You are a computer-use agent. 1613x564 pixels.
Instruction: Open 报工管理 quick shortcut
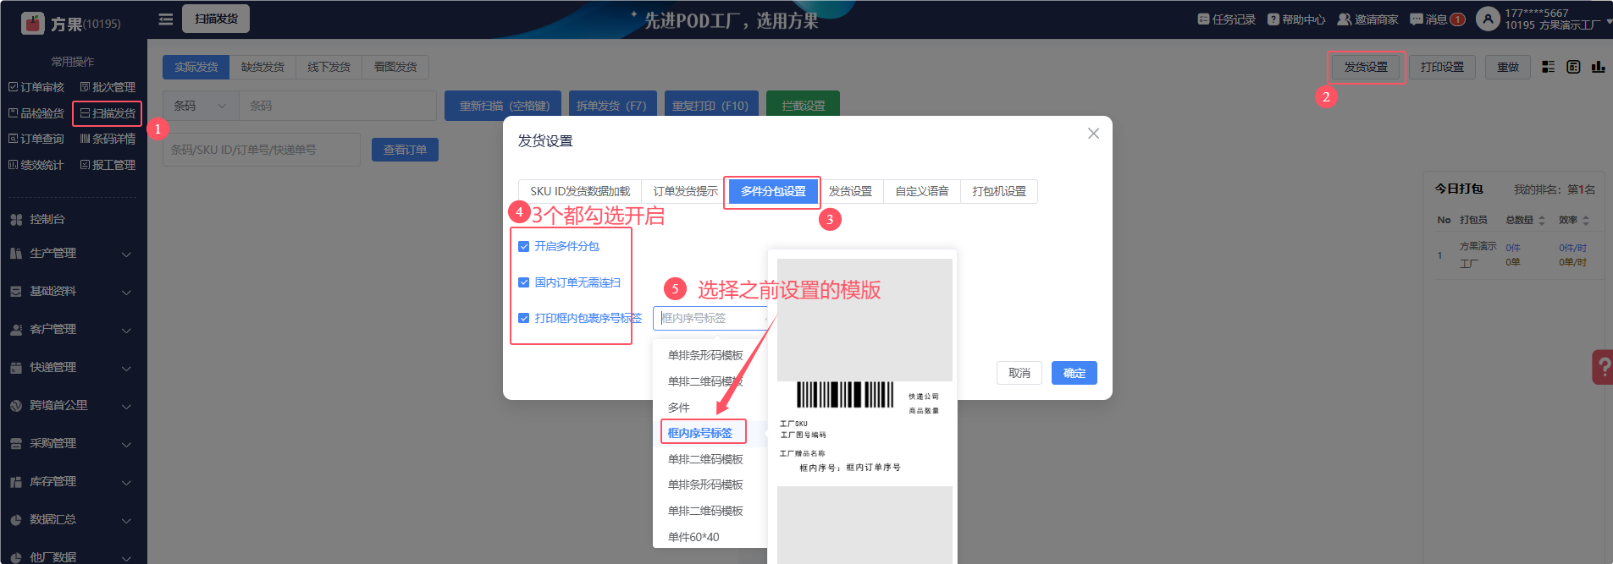[108, 165]
